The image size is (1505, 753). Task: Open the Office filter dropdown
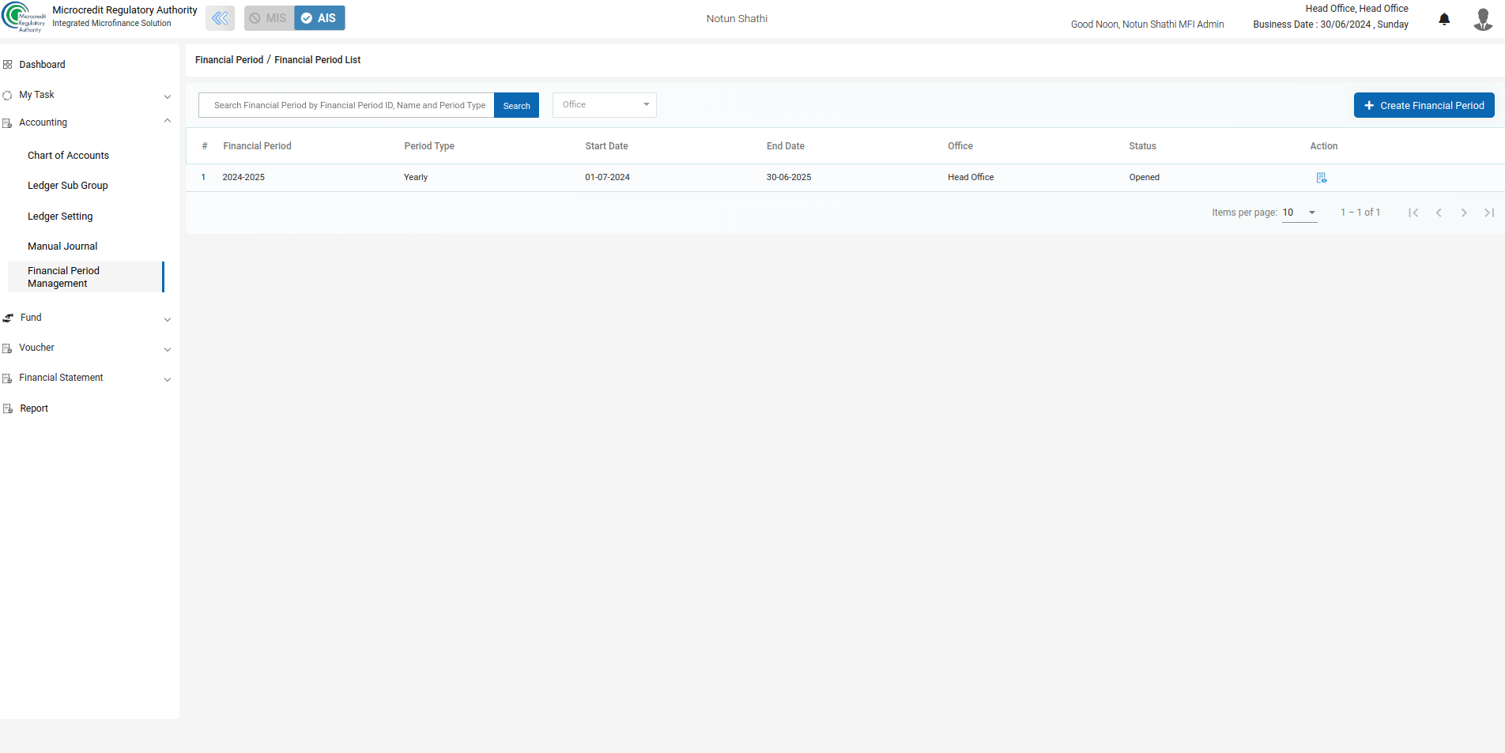point(605,104)
